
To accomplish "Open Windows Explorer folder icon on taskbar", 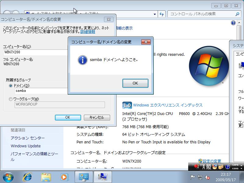I will 46,177.
